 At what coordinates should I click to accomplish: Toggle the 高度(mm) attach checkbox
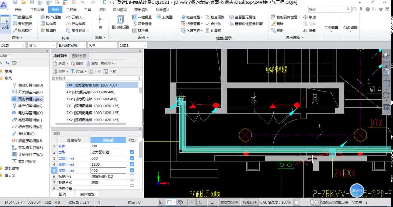click(x=132, y=164)
